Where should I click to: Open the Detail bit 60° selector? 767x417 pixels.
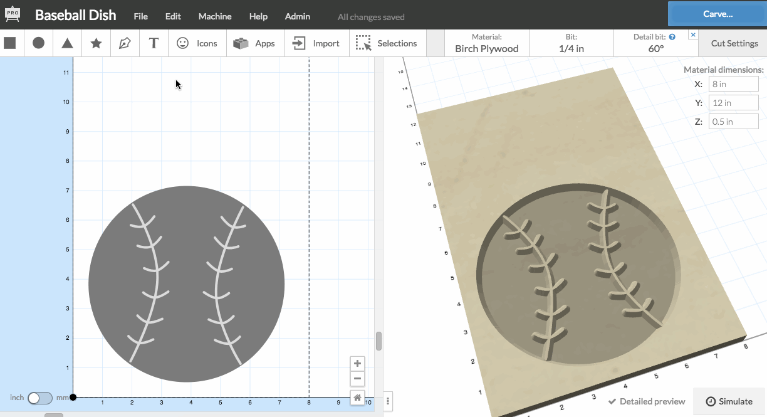coord(655,43)
